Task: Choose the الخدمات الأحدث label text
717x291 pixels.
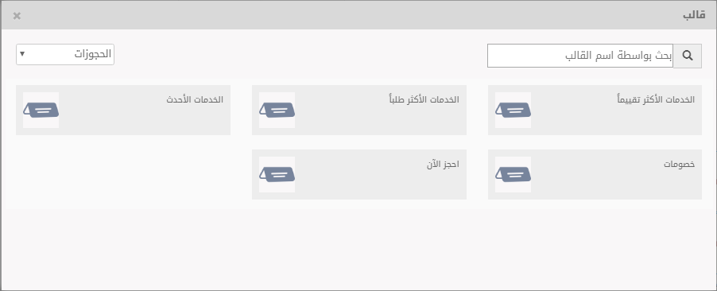Action: tap(195, 99)
